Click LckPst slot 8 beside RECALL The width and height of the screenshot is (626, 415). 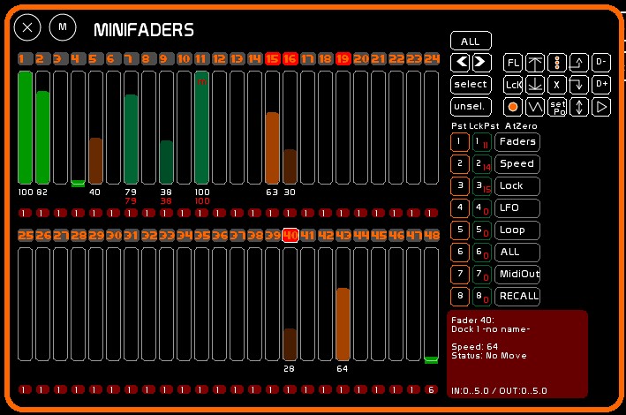pyautogui.click(x=482, y=297)
